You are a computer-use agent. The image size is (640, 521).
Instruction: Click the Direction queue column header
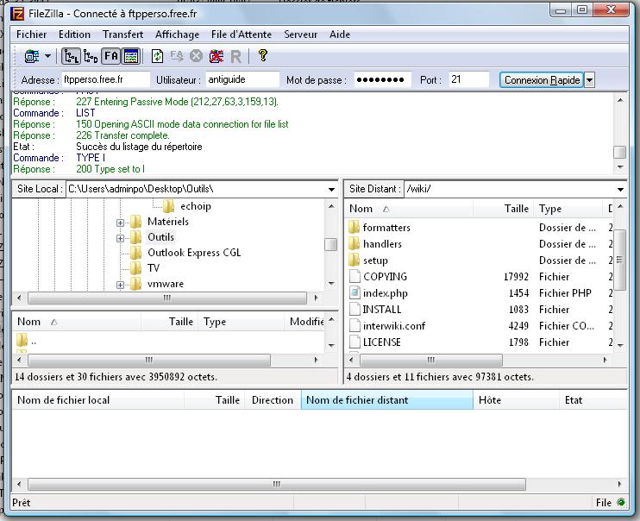[x=273, y=400]
